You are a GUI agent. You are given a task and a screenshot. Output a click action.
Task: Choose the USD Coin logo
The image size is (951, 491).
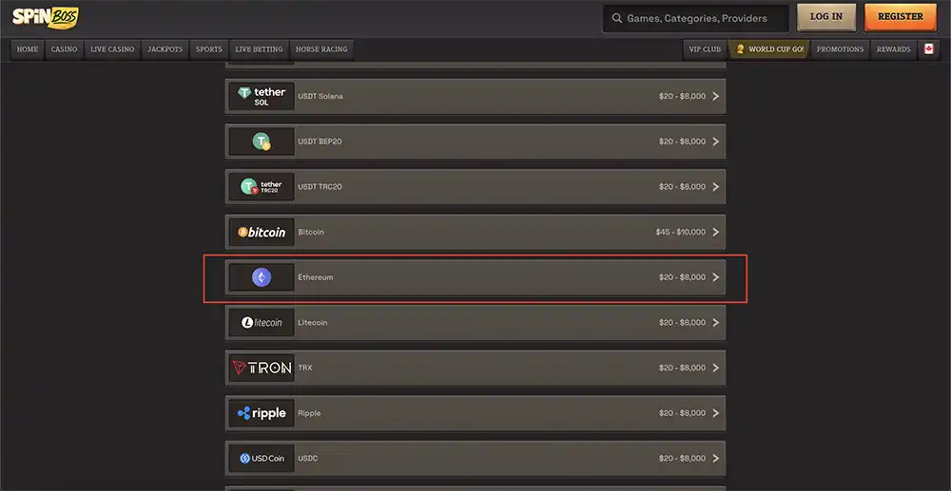point(262,459)
